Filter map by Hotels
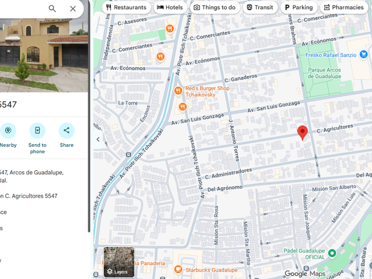This screenshot has width=372, height=279. coord(170,8)
